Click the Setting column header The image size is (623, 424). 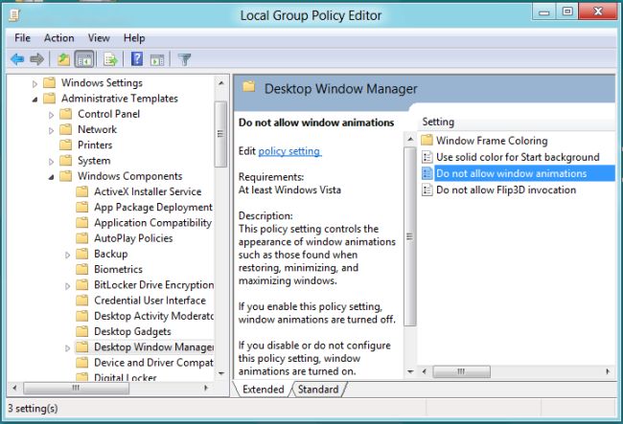click(438, 122)
